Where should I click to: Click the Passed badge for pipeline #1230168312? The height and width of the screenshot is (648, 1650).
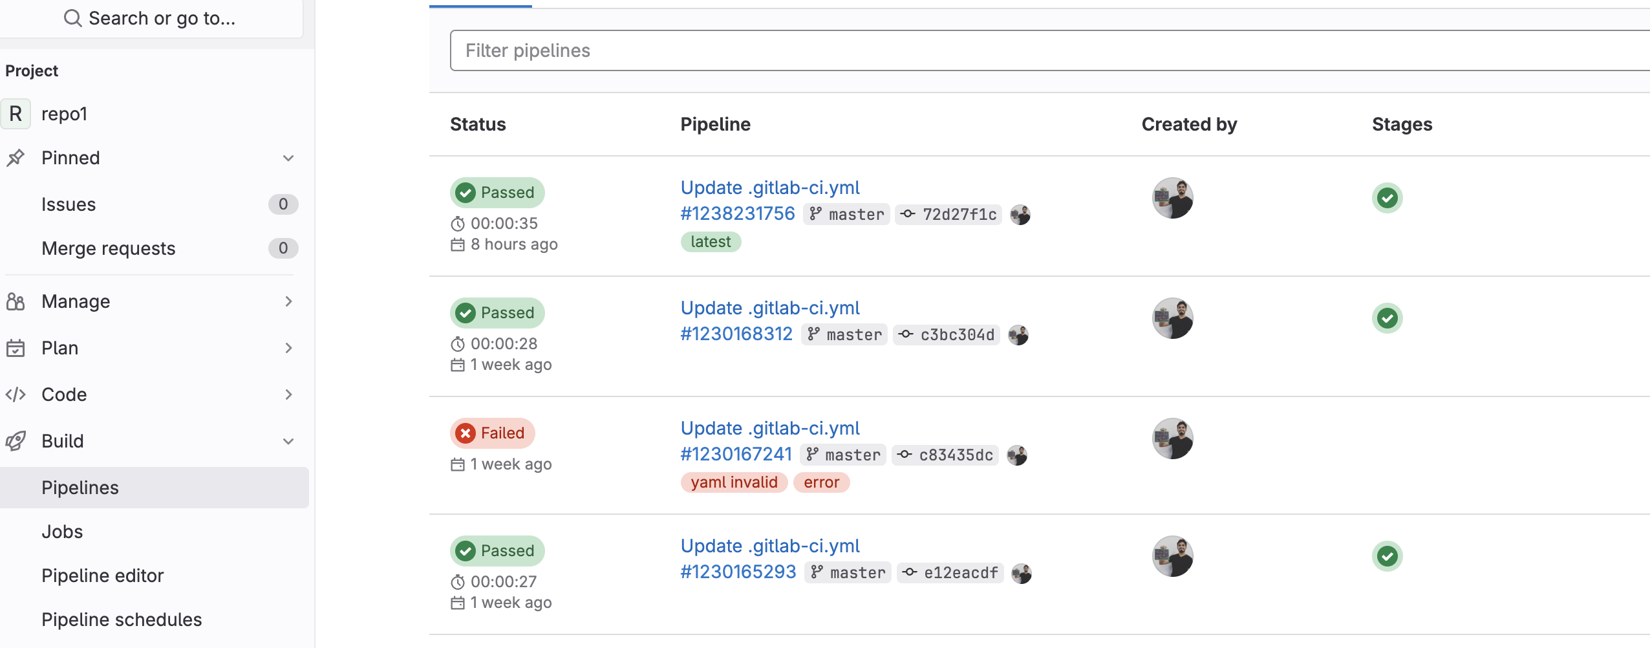(x=497, y=313)
